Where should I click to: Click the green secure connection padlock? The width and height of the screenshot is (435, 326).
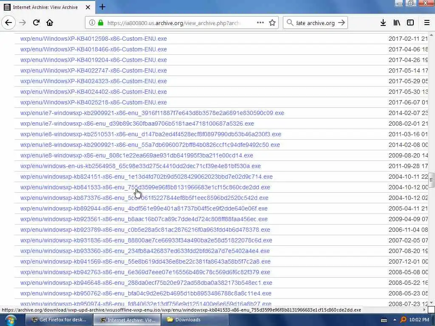point(101,23)
